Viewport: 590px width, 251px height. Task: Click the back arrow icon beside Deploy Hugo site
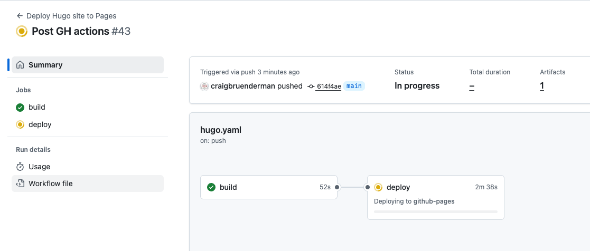point(20,16)
